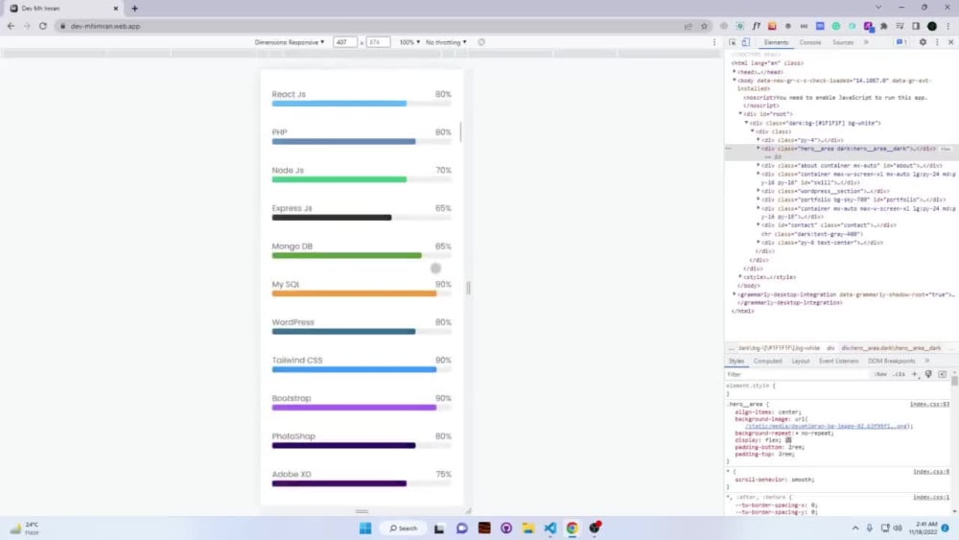Open the Chrome profile avatar
Viewport: 959px width, 540px height.
[932, 26]
